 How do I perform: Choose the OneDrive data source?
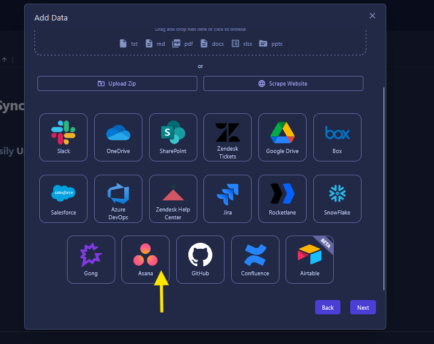[118, 137]
